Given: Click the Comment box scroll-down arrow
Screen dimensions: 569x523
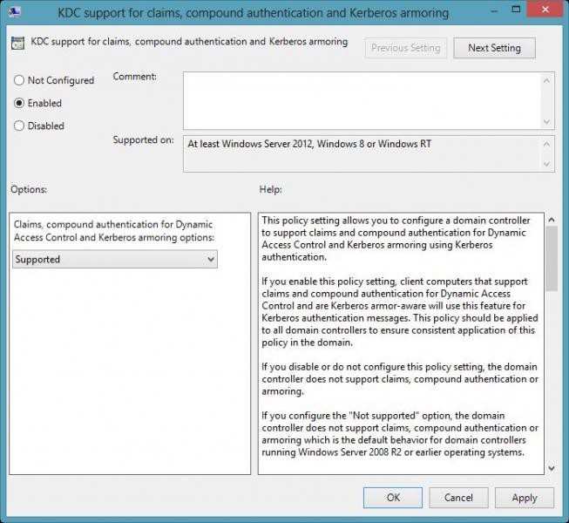Looking at the screenshot, I should pos(547,122).
